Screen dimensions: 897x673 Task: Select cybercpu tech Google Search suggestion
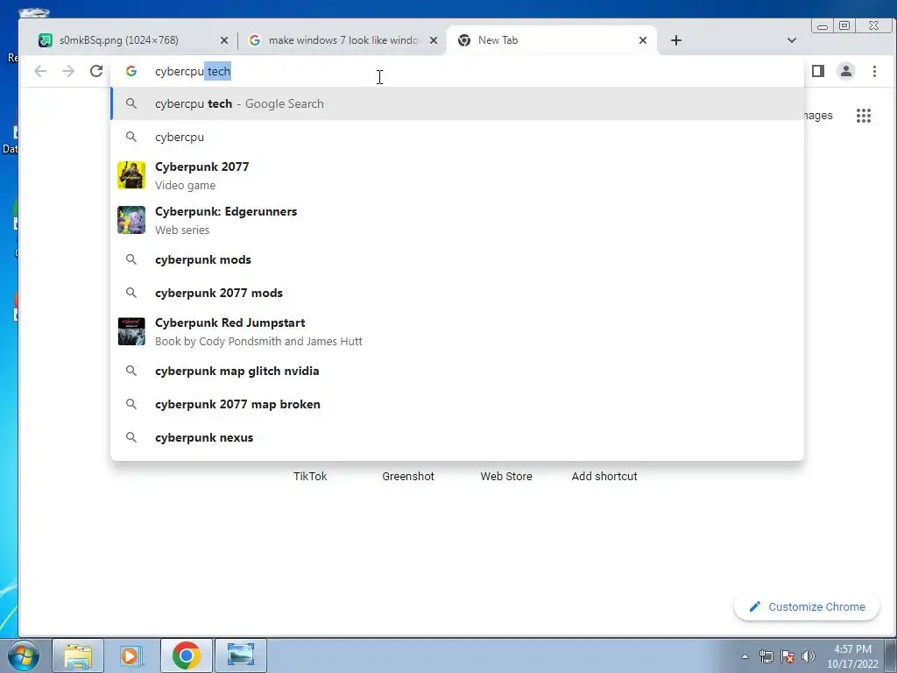pyautogui.click(x=457, y=103)
